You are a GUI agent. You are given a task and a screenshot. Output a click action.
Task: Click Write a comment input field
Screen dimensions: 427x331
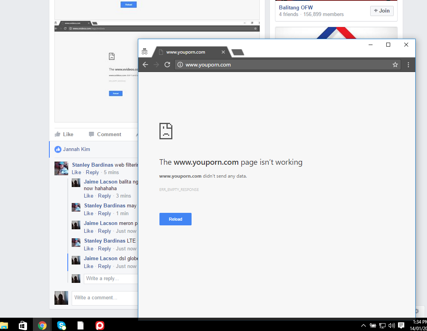click(105, 298)
